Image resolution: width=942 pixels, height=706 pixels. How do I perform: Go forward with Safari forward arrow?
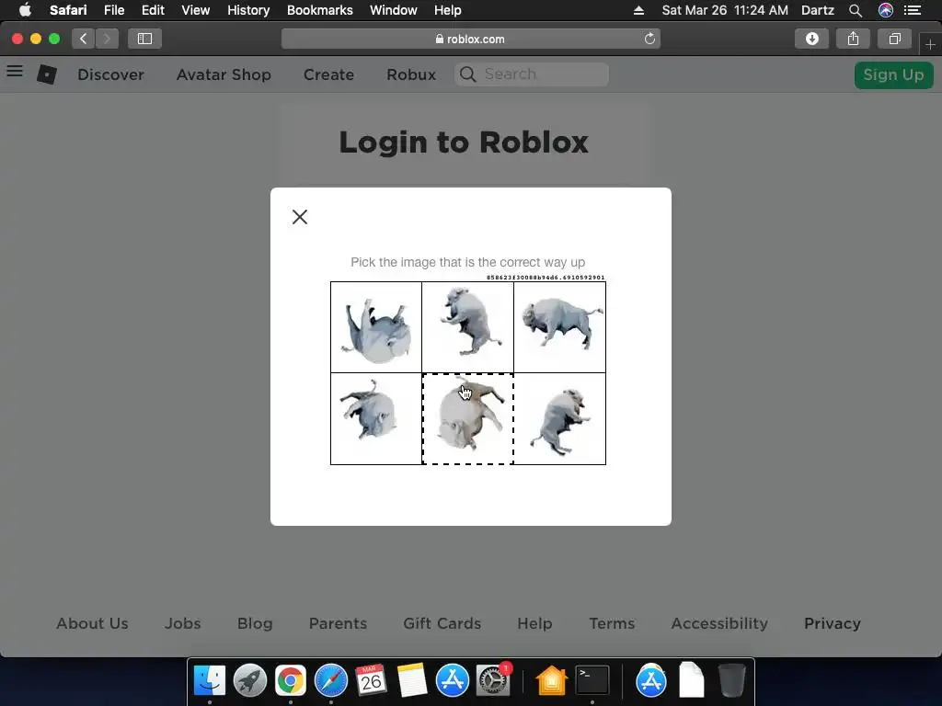tap(107, 39)
